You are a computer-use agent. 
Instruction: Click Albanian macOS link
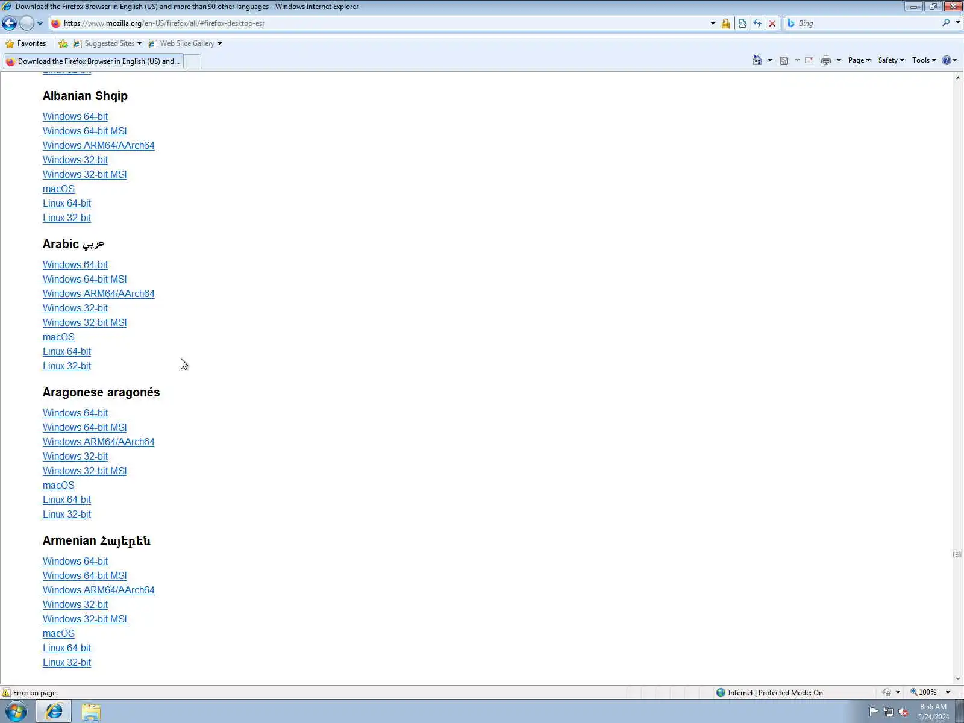click(x=58, y=189)
